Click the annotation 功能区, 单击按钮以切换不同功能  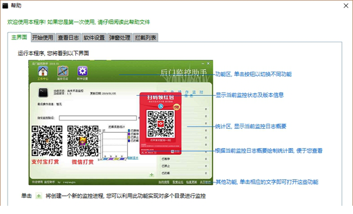point(254,74)
